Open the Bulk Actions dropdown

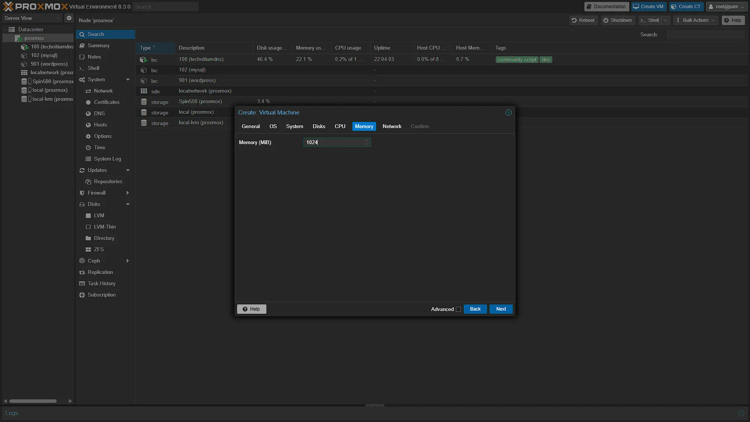(x=696, y=20)
